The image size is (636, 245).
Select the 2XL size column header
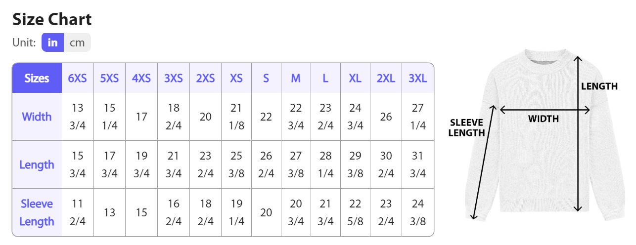point(386,78)
